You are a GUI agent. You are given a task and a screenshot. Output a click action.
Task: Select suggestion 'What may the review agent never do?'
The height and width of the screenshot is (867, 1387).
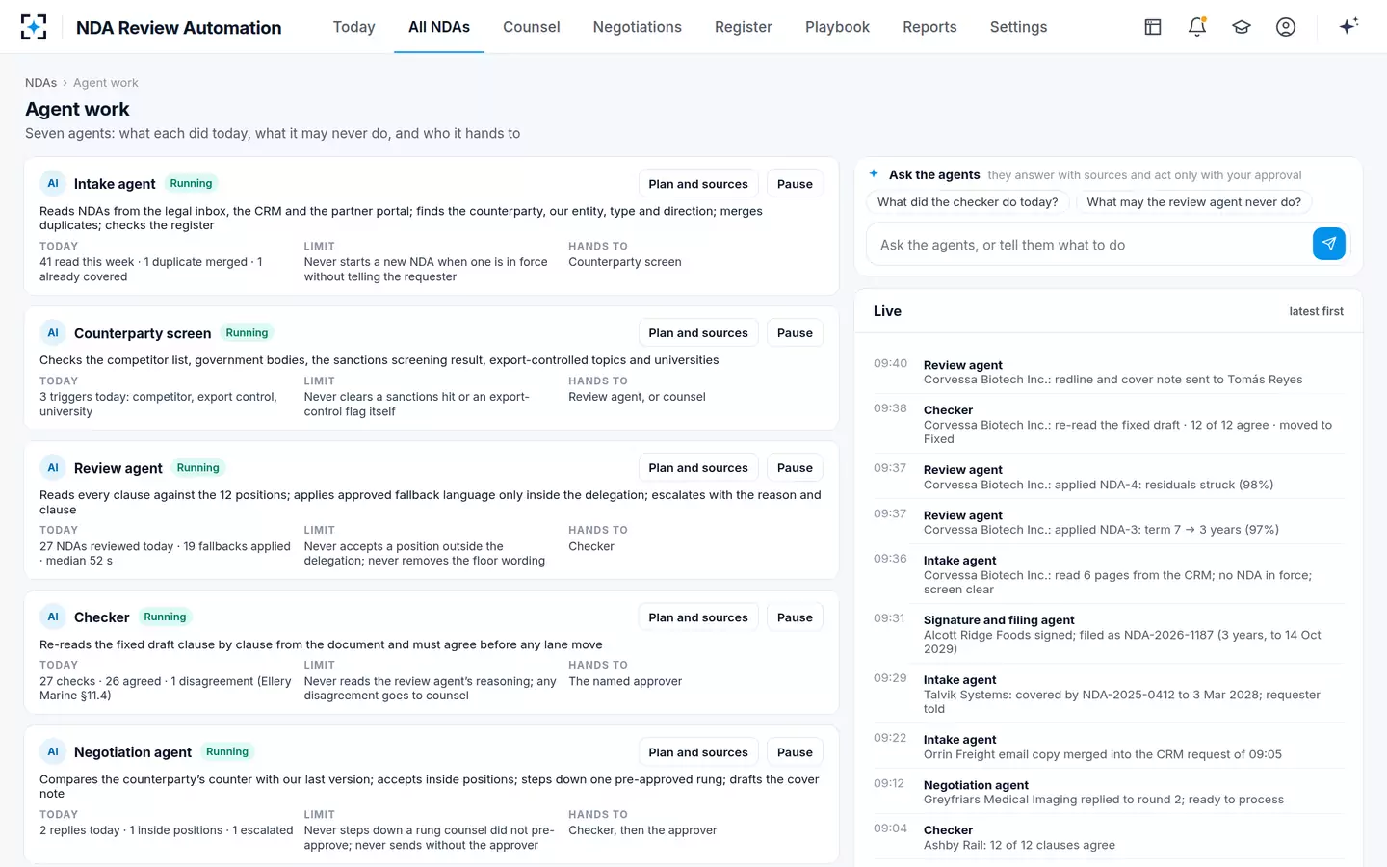tap(1193, 202)
